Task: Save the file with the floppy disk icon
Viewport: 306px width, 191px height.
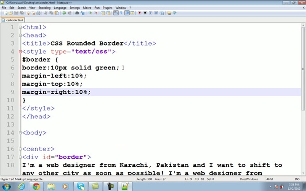Action: 16,13
